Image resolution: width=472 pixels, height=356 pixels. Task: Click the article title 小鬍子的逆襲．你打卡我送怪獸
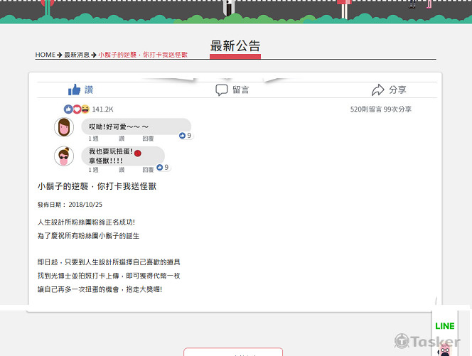point(97,186)
